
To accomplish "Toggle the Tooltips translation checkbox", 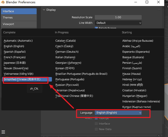I will [96, 118].
